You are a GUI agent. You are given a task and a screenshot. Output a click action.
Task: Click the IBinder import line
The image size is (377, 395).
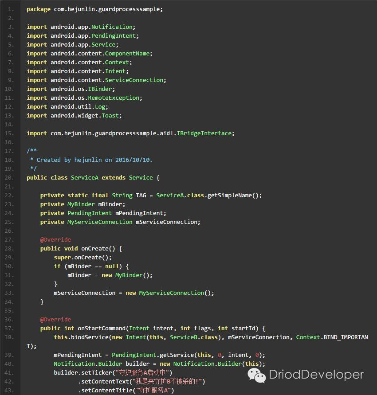point(71,89)
